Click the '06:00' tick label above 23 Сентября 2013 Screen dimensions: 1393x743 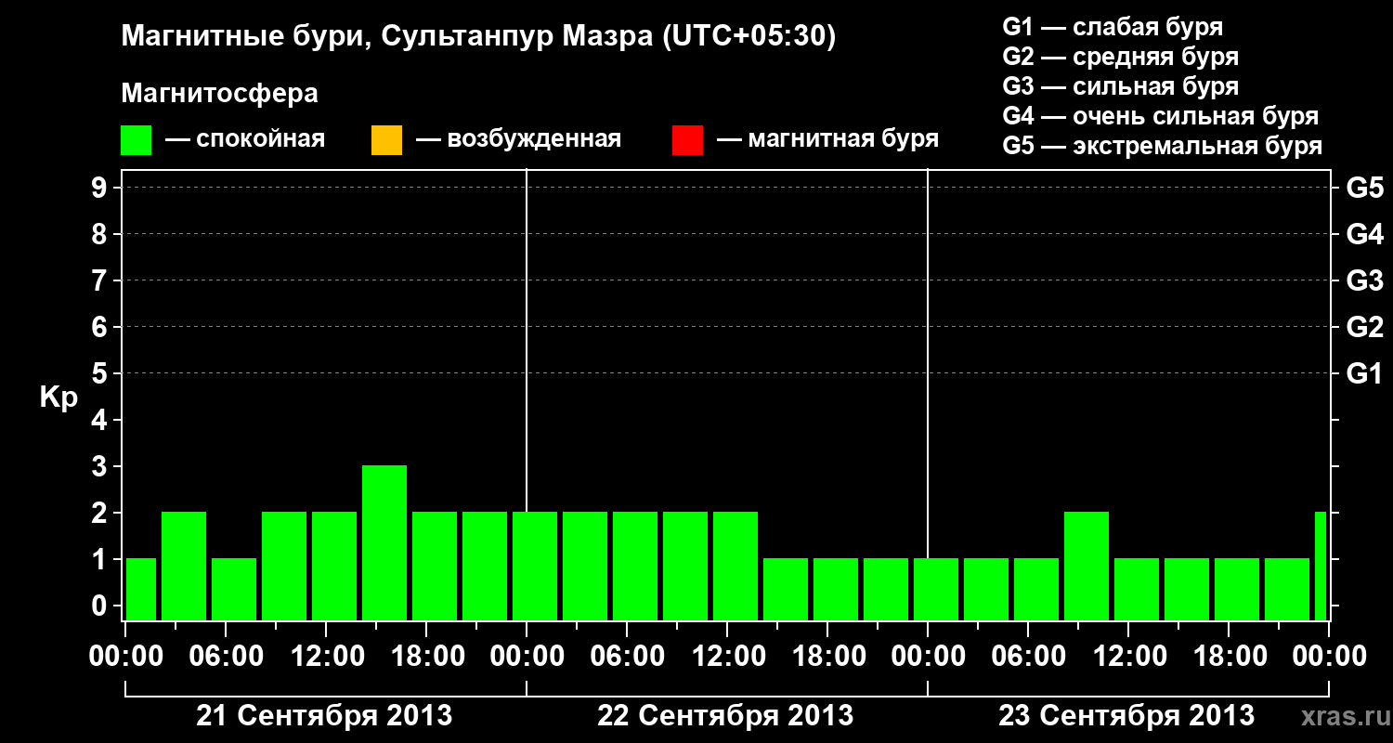[1029, 657]
